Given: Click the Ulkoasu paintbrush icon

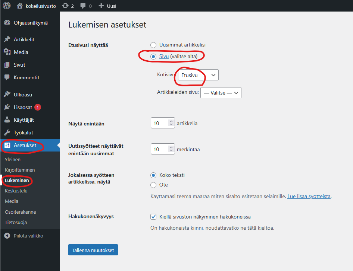Looking at the screenshot, I should click(7, 94).
